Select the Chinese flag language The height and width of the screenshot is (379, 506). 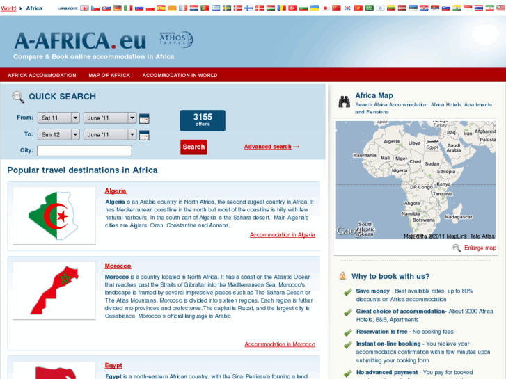(x=337, y=8)
